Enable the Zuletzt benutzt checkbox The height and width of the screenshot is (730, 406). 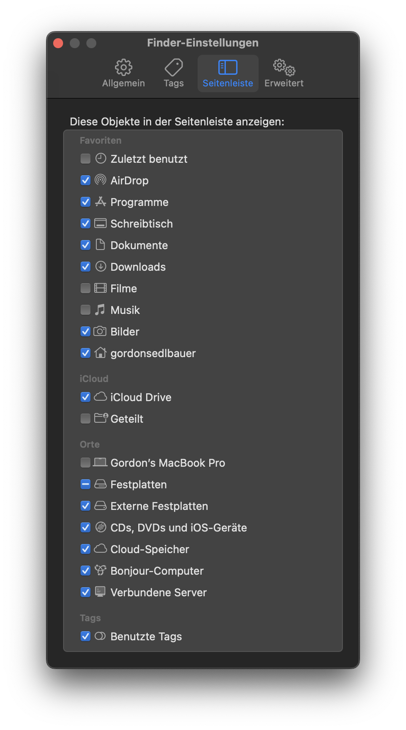[x=86, y=159]
